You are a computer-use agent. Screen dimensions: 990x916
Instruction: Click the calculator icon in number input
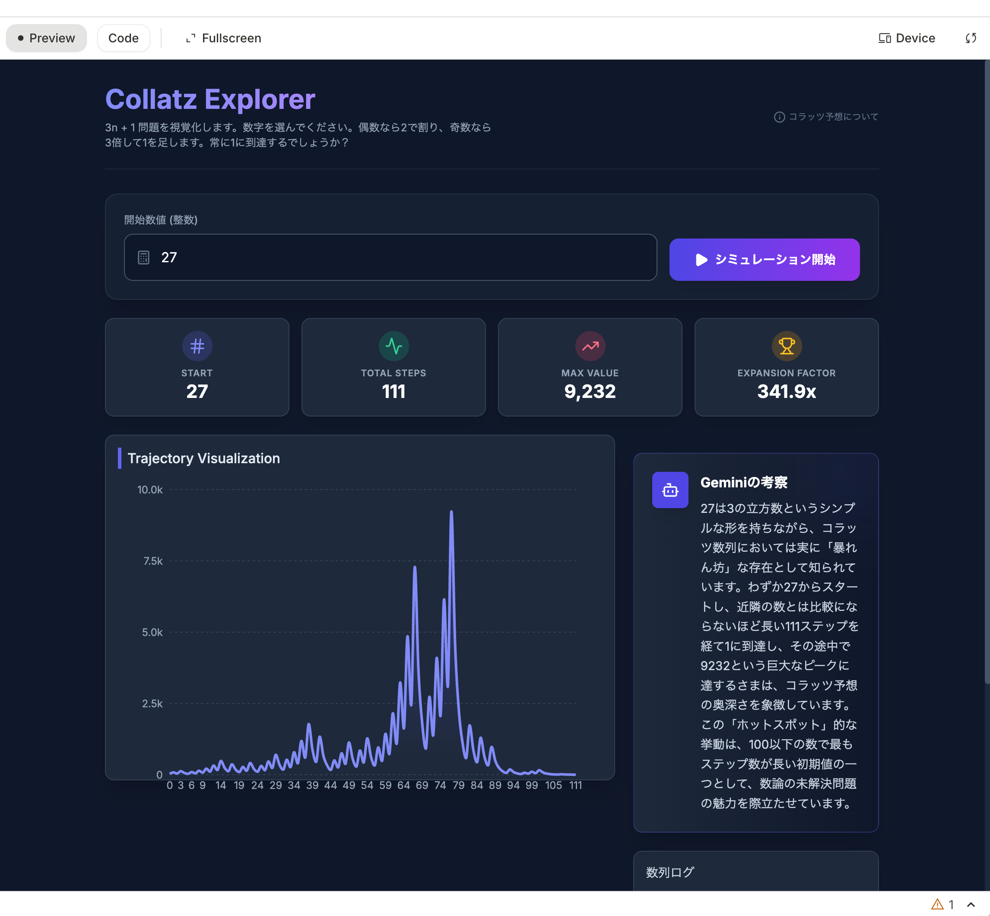tap(144, 258)
